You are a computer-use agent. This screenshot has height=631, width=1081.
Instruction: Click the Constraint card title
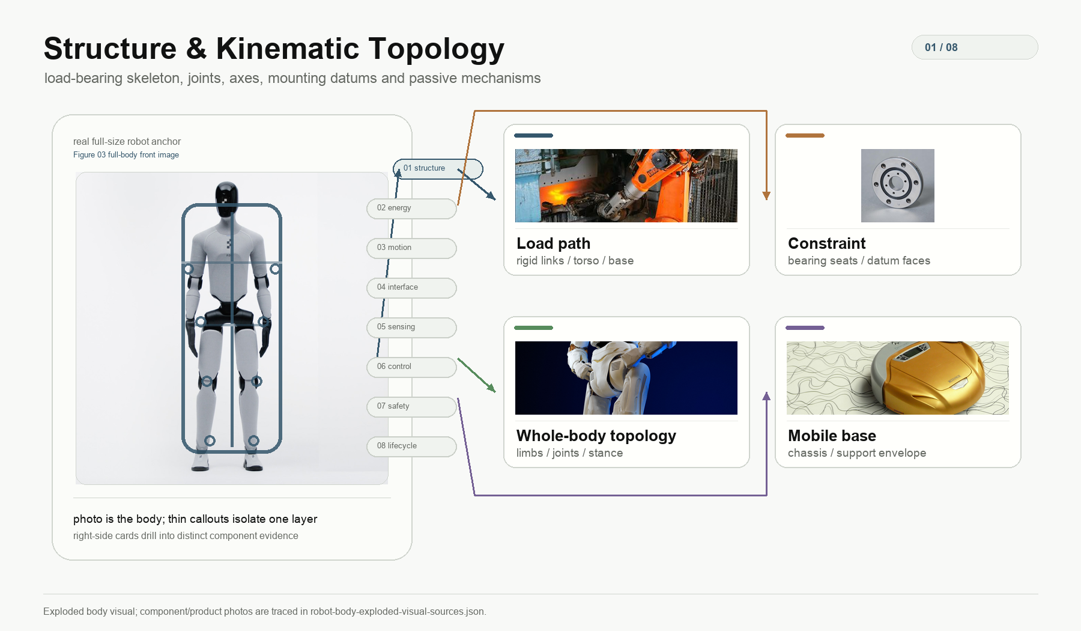click(x=826, y=243)
